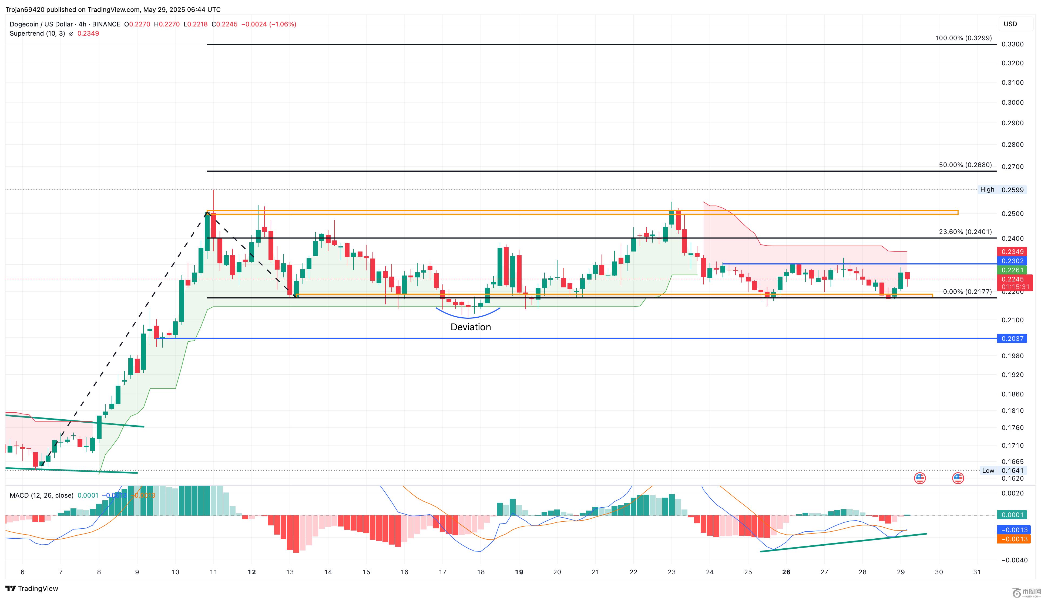This screenshot has height=598, width=1041.
Task: Click the MACD (12, 26, close) indicator legend
Action: point(42,495)
